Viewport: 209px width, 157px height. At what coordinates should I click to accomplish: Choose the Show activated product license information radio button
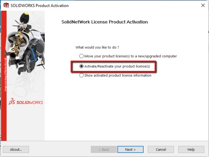[x=81, y=75]
